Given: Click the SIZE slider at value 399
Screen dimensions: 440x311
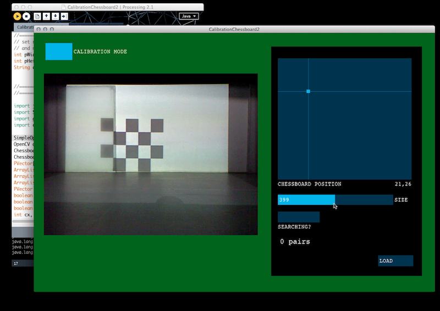Looking at the screenshot, I should click(306, 199).
